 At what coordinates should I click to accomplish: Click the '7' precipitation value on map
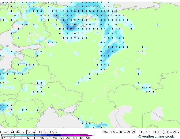tap(109, 52)
